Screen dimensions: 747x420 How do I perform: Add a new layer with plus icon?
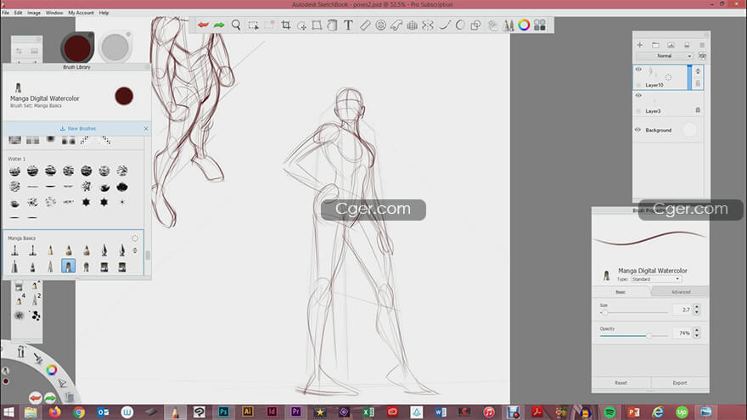click(x=640, y=45)
